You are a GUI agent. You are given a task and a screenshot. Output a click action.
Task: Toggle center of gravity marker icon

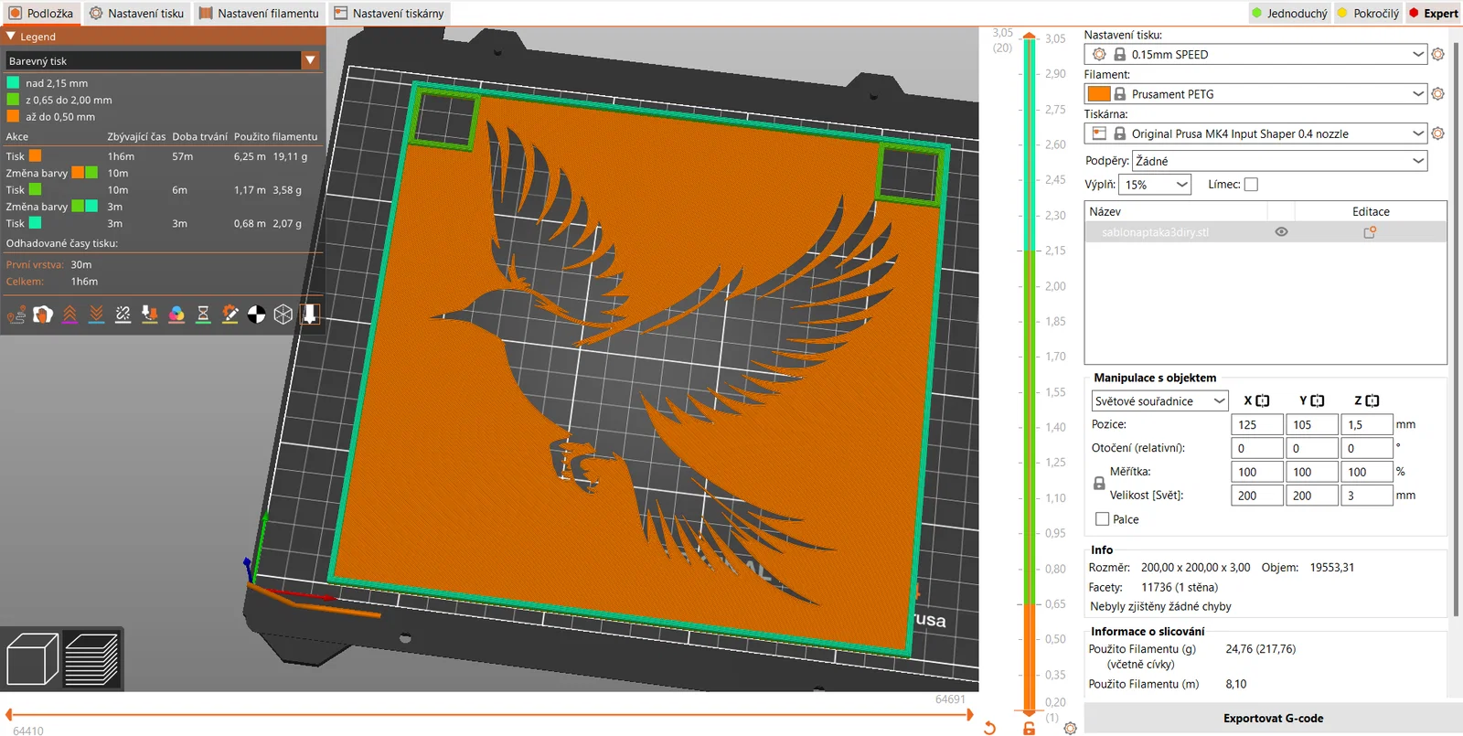coord(257,315)
